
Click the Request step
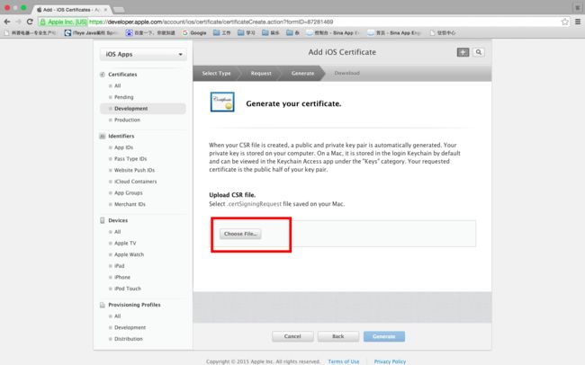tap(261, 74)
